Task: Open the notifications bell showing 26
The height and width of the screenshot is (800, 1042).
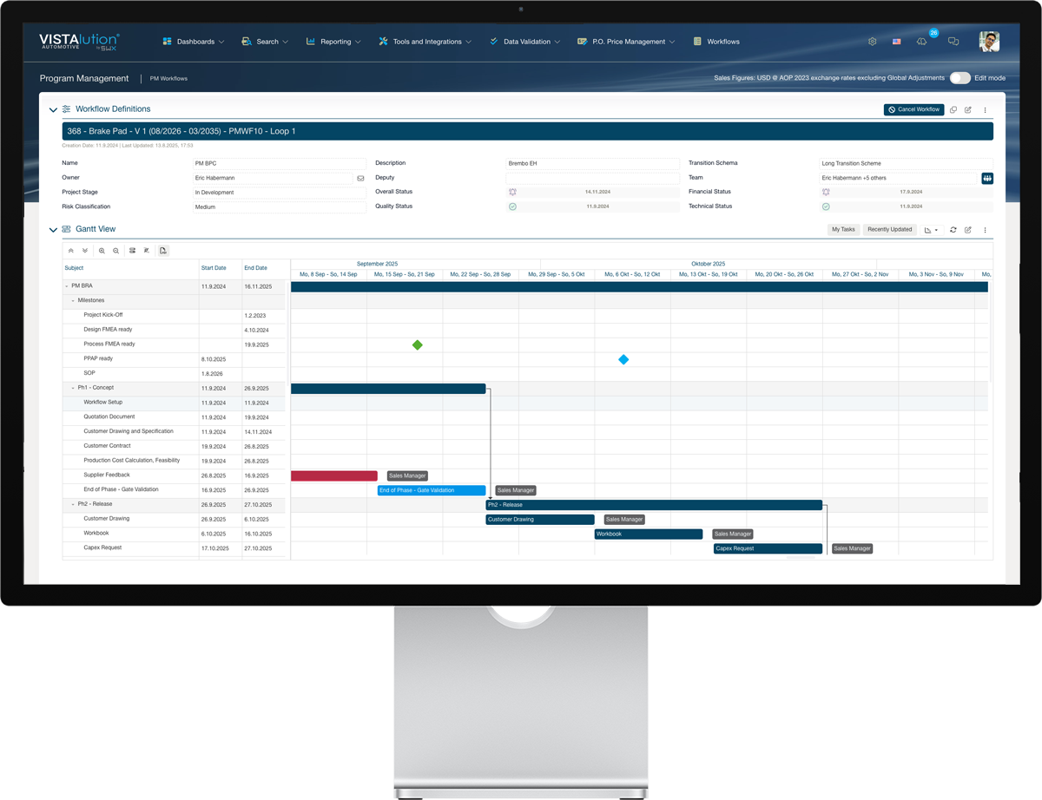Action: point(921,41)
